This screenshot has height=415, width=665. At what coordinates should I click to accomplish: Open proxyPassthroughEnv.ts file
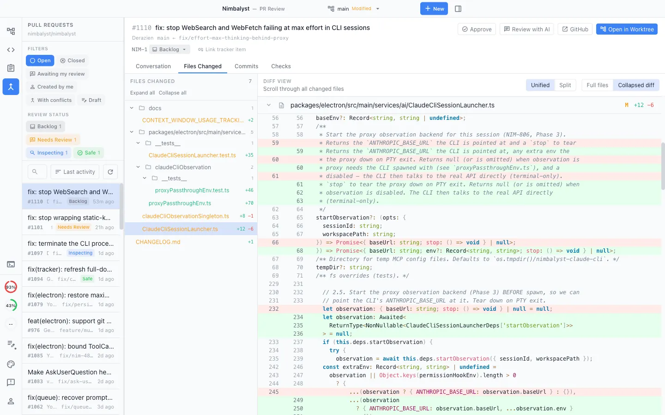click(191, 203)
